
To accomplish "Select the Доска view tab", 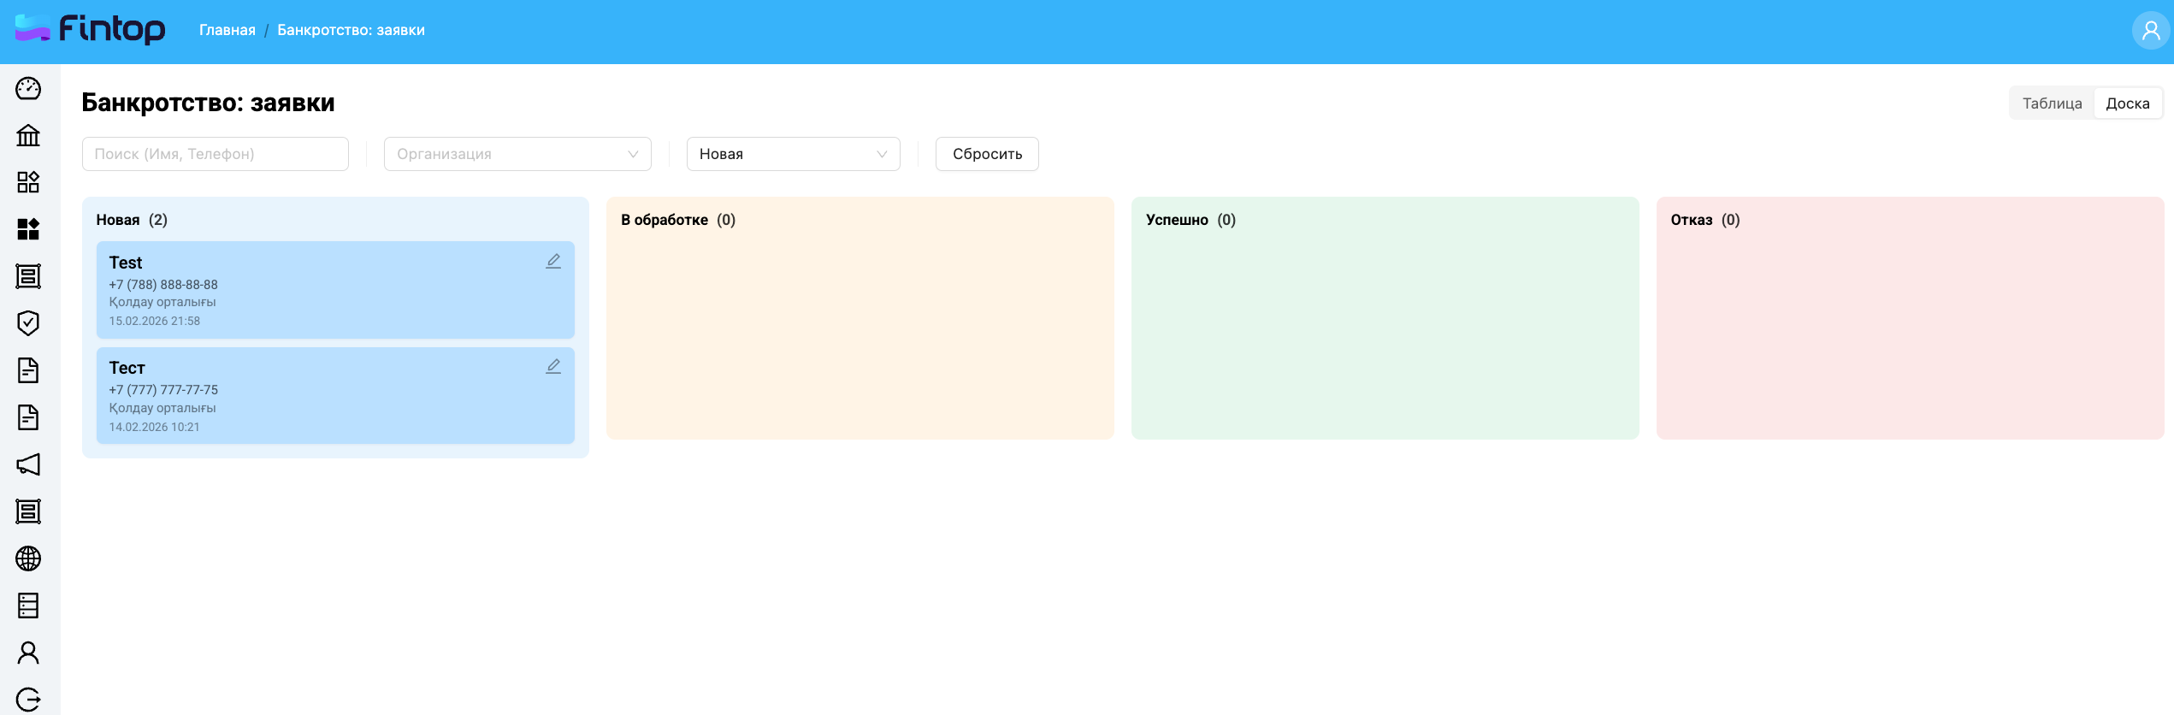I will (2128, 103).
